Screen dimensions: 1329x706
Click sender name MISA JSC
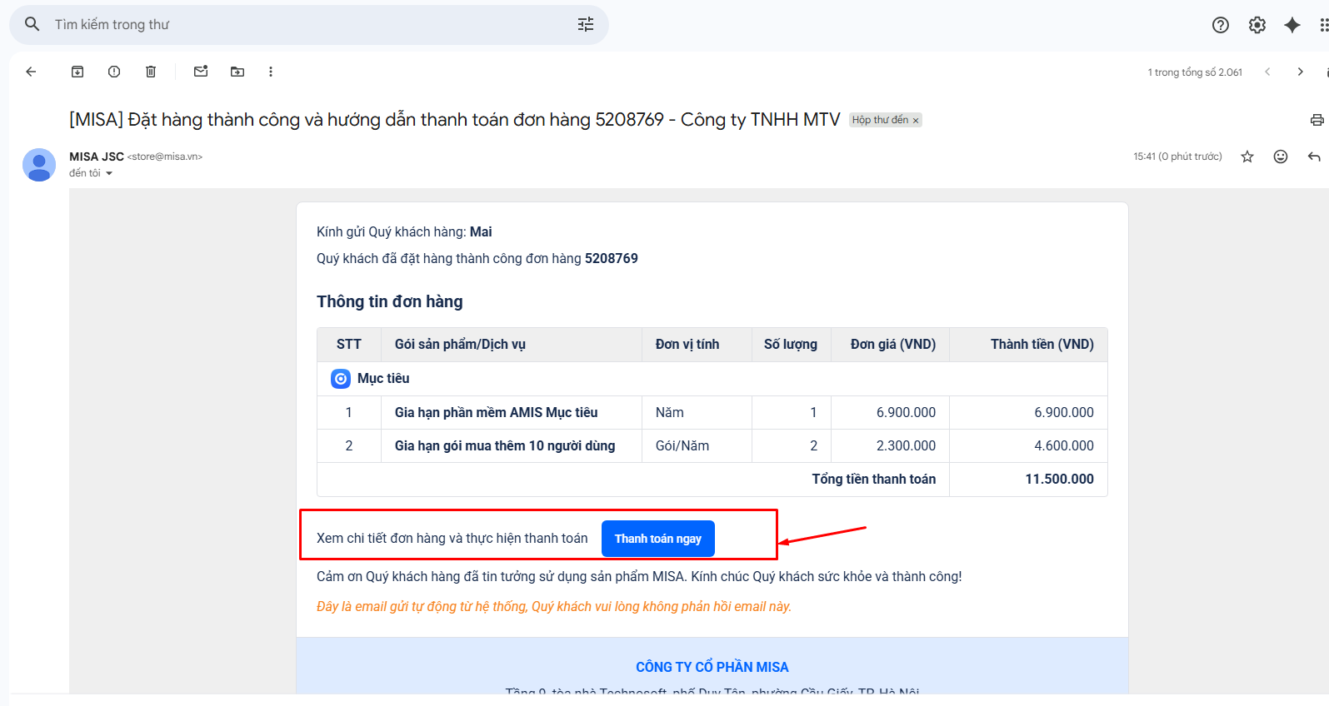tap(97, 157)
